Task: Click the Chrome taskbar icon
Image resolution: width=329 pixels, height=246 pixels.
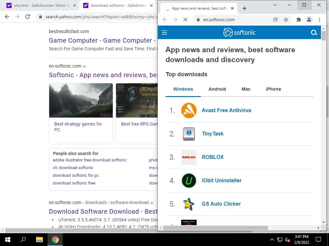Action: tap(55, 240)
